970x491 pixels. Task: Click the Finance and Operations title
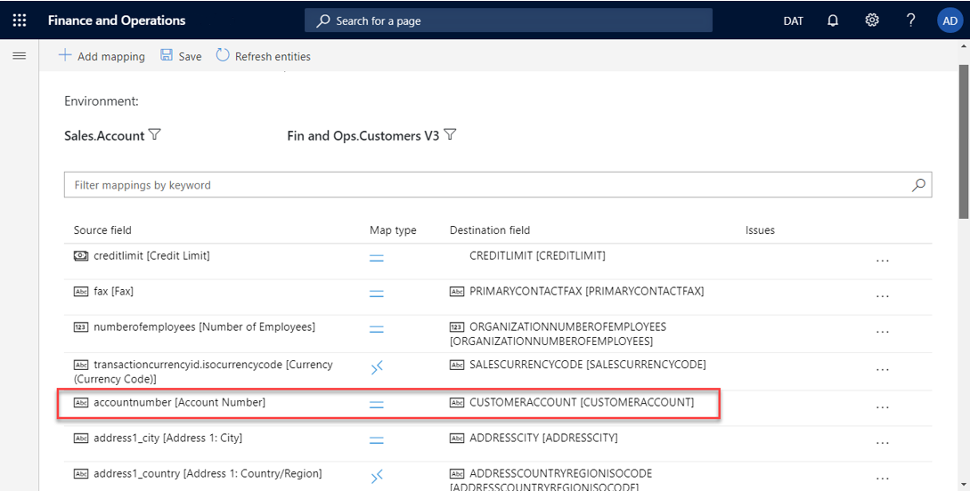click(x=117, y=20)
